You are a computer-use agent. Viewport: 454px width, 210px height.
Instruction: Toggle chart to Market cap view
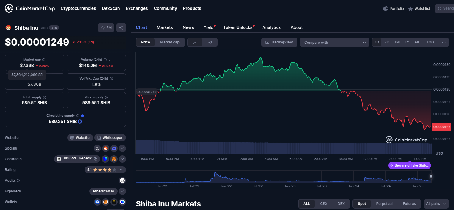pyautogui.click(x=170, y=42)
